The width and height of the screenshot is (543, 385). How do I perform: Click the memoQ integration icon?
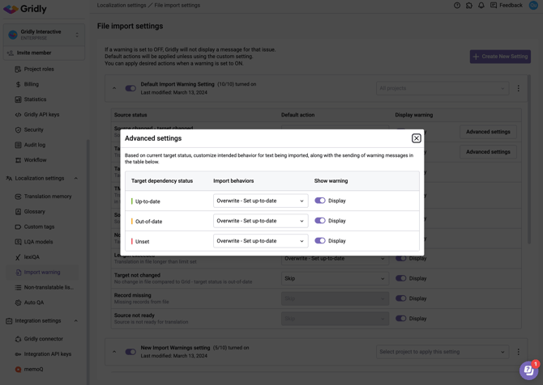point(18,369)
